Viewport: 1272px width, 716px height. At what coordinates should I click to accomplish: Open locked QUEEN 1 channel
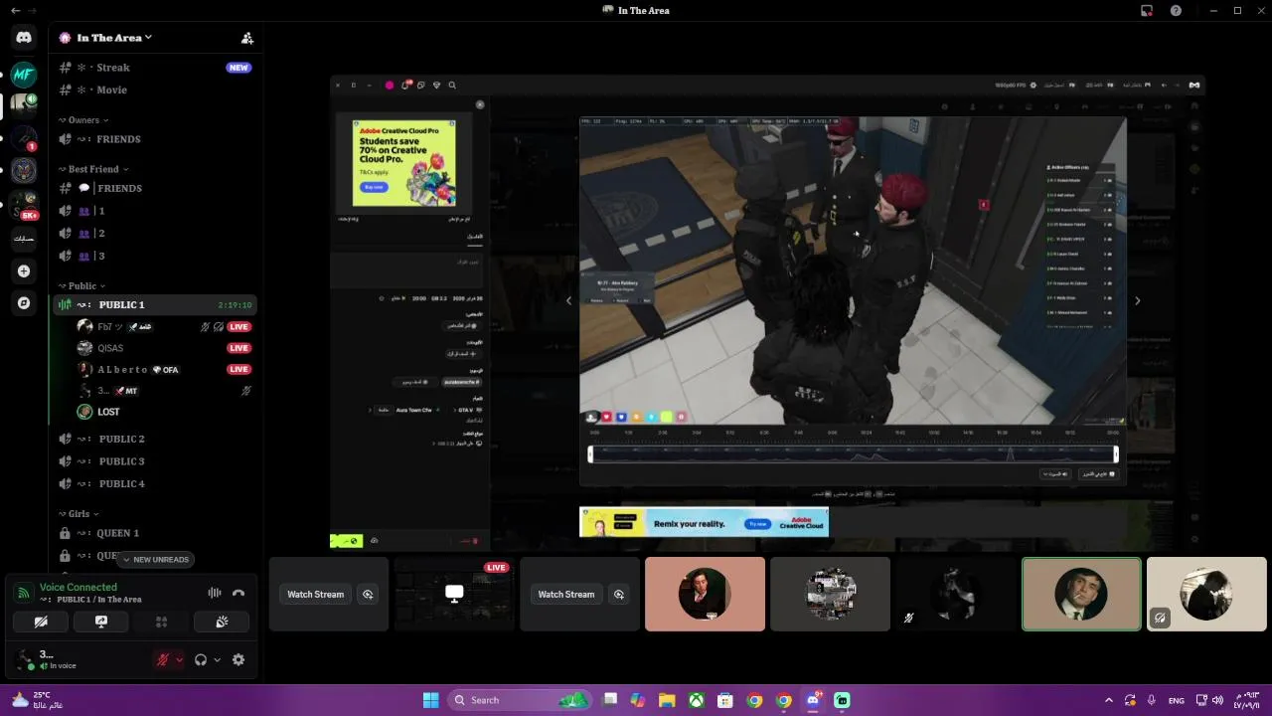[154, 533]
